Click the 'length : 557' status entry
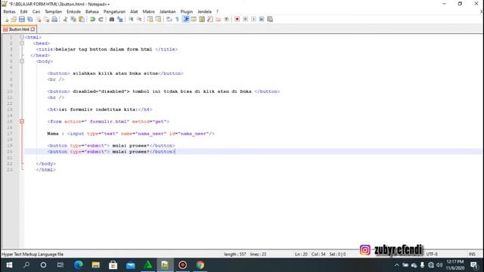 coord(235,255)
